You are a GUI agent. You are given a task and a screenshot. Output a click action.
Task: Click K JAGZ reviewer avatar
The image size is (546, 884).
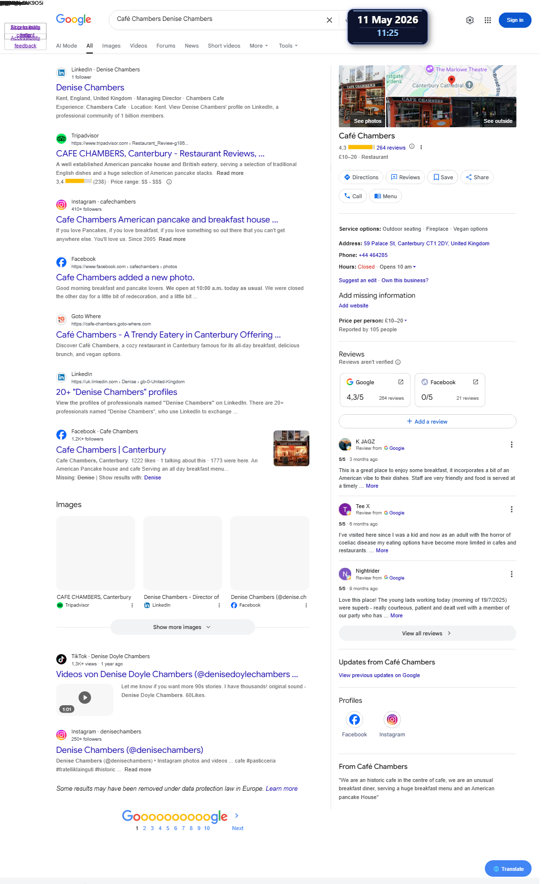[x=345, y=444]
